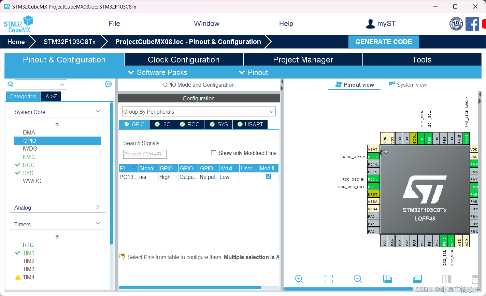Select pin PD0 RCC_OSC_IN
Viewport: 486px width, 296px height.
(373, 179)
